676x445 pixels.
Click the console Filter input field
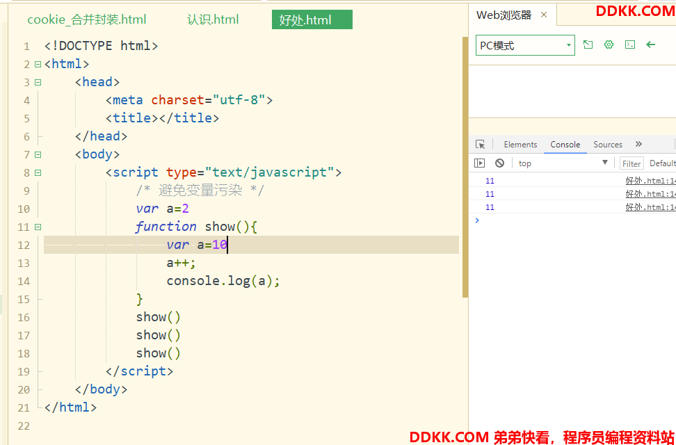pos(631,163)
